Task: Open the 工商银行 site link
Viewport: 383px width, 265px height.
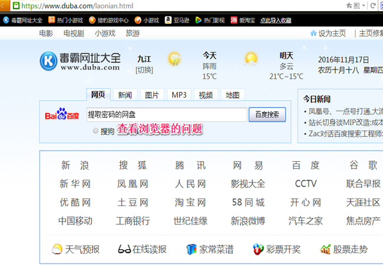Action: (x=133, y=221)
